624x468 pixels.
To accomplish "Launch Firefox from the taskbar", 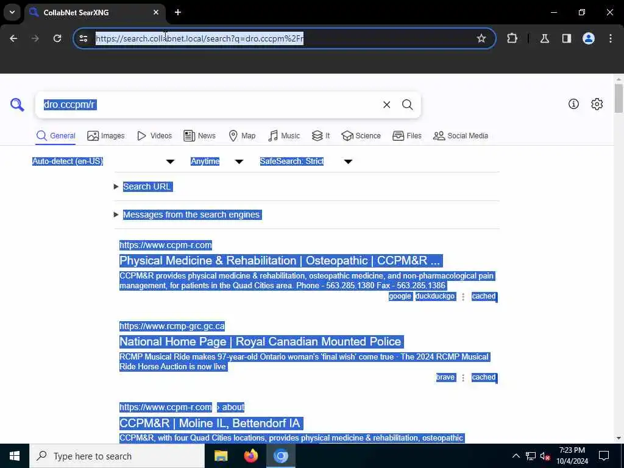I will (250, 456).
